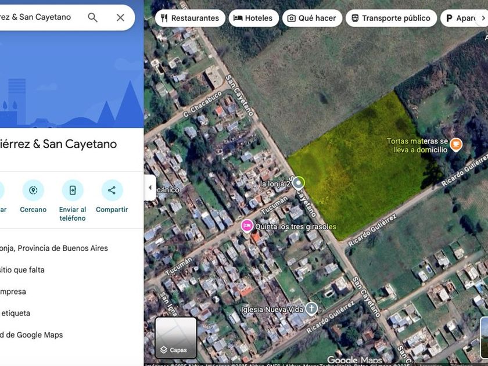Screen dimensions: 488x366
Task: Click the Quinta los tres girasoles label
Action: point(295,227)
